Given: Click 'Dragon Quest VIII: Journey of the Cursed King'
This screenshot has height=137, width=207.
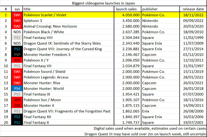Looking at the screenshot, I should (63, 49).
